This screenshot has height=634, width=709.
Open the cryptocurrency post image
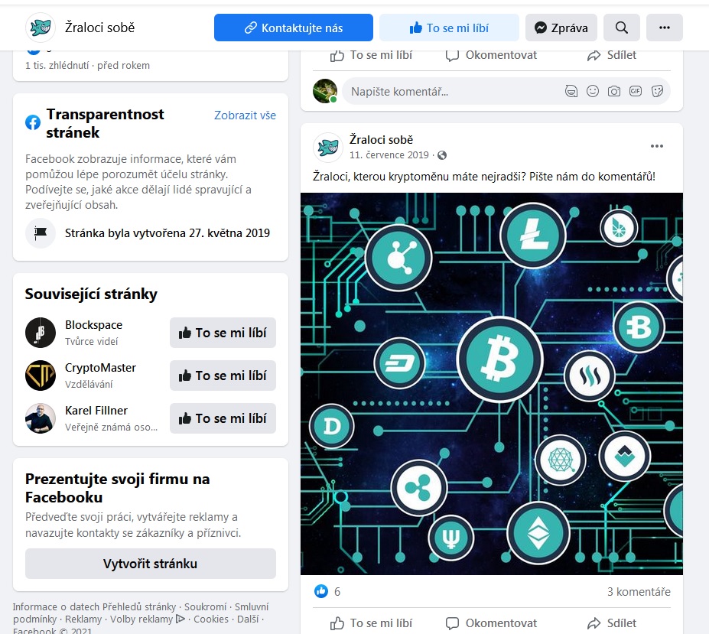point(492,384)
